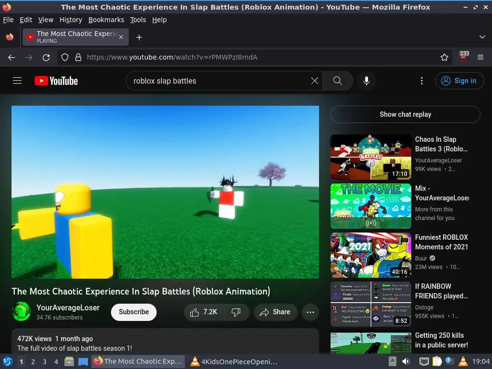
Task: Open the File menu
Action: [8, 20]
